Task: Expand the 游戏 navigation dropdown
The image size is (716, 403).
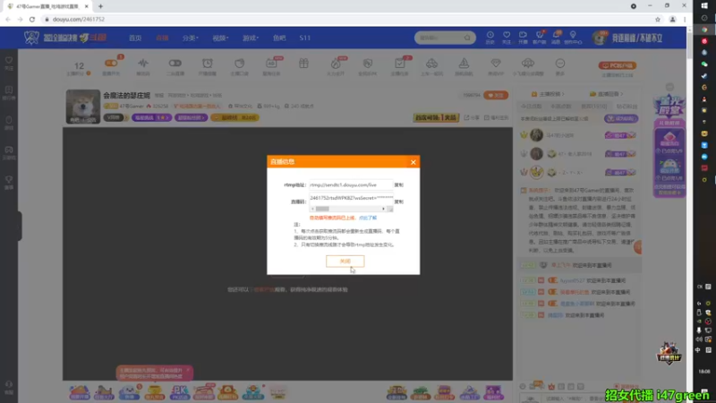Action: coord(251,38)
